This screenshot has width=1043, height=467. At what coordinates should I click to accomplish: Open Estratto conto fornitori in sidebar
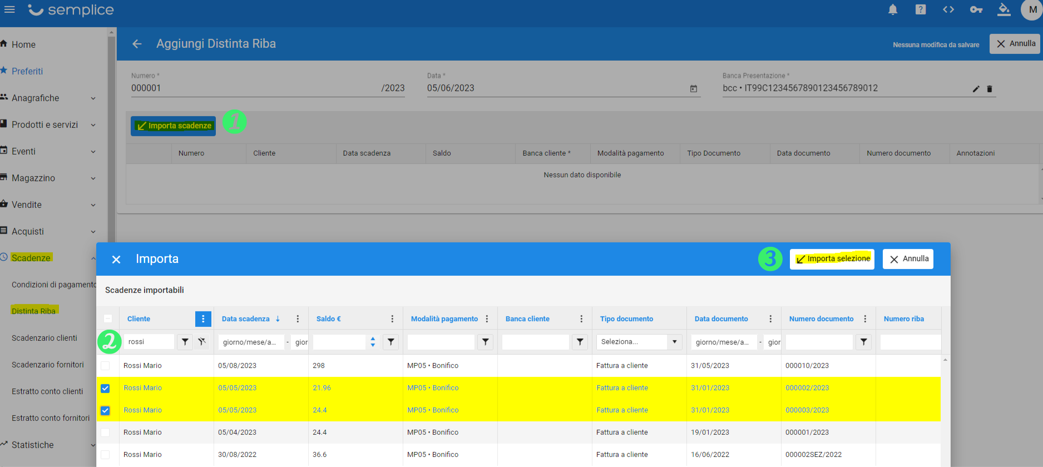pyautogui.click(x=51, y=418)
